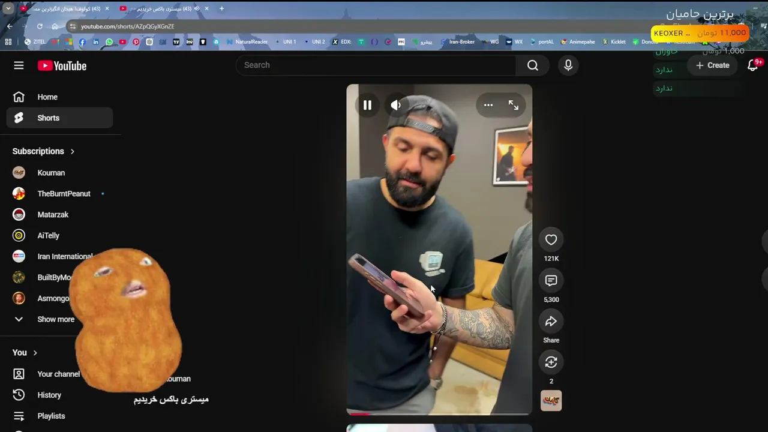Pause the playing short

click(x=367, y=106)
